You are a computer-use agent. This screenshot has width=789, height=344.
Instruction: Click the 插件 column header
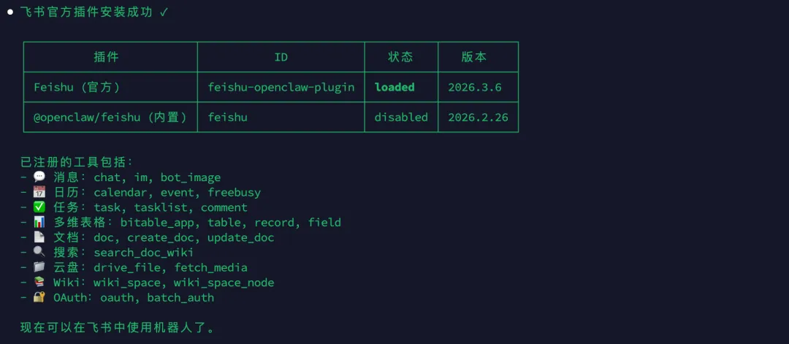[x=106, y=57]
